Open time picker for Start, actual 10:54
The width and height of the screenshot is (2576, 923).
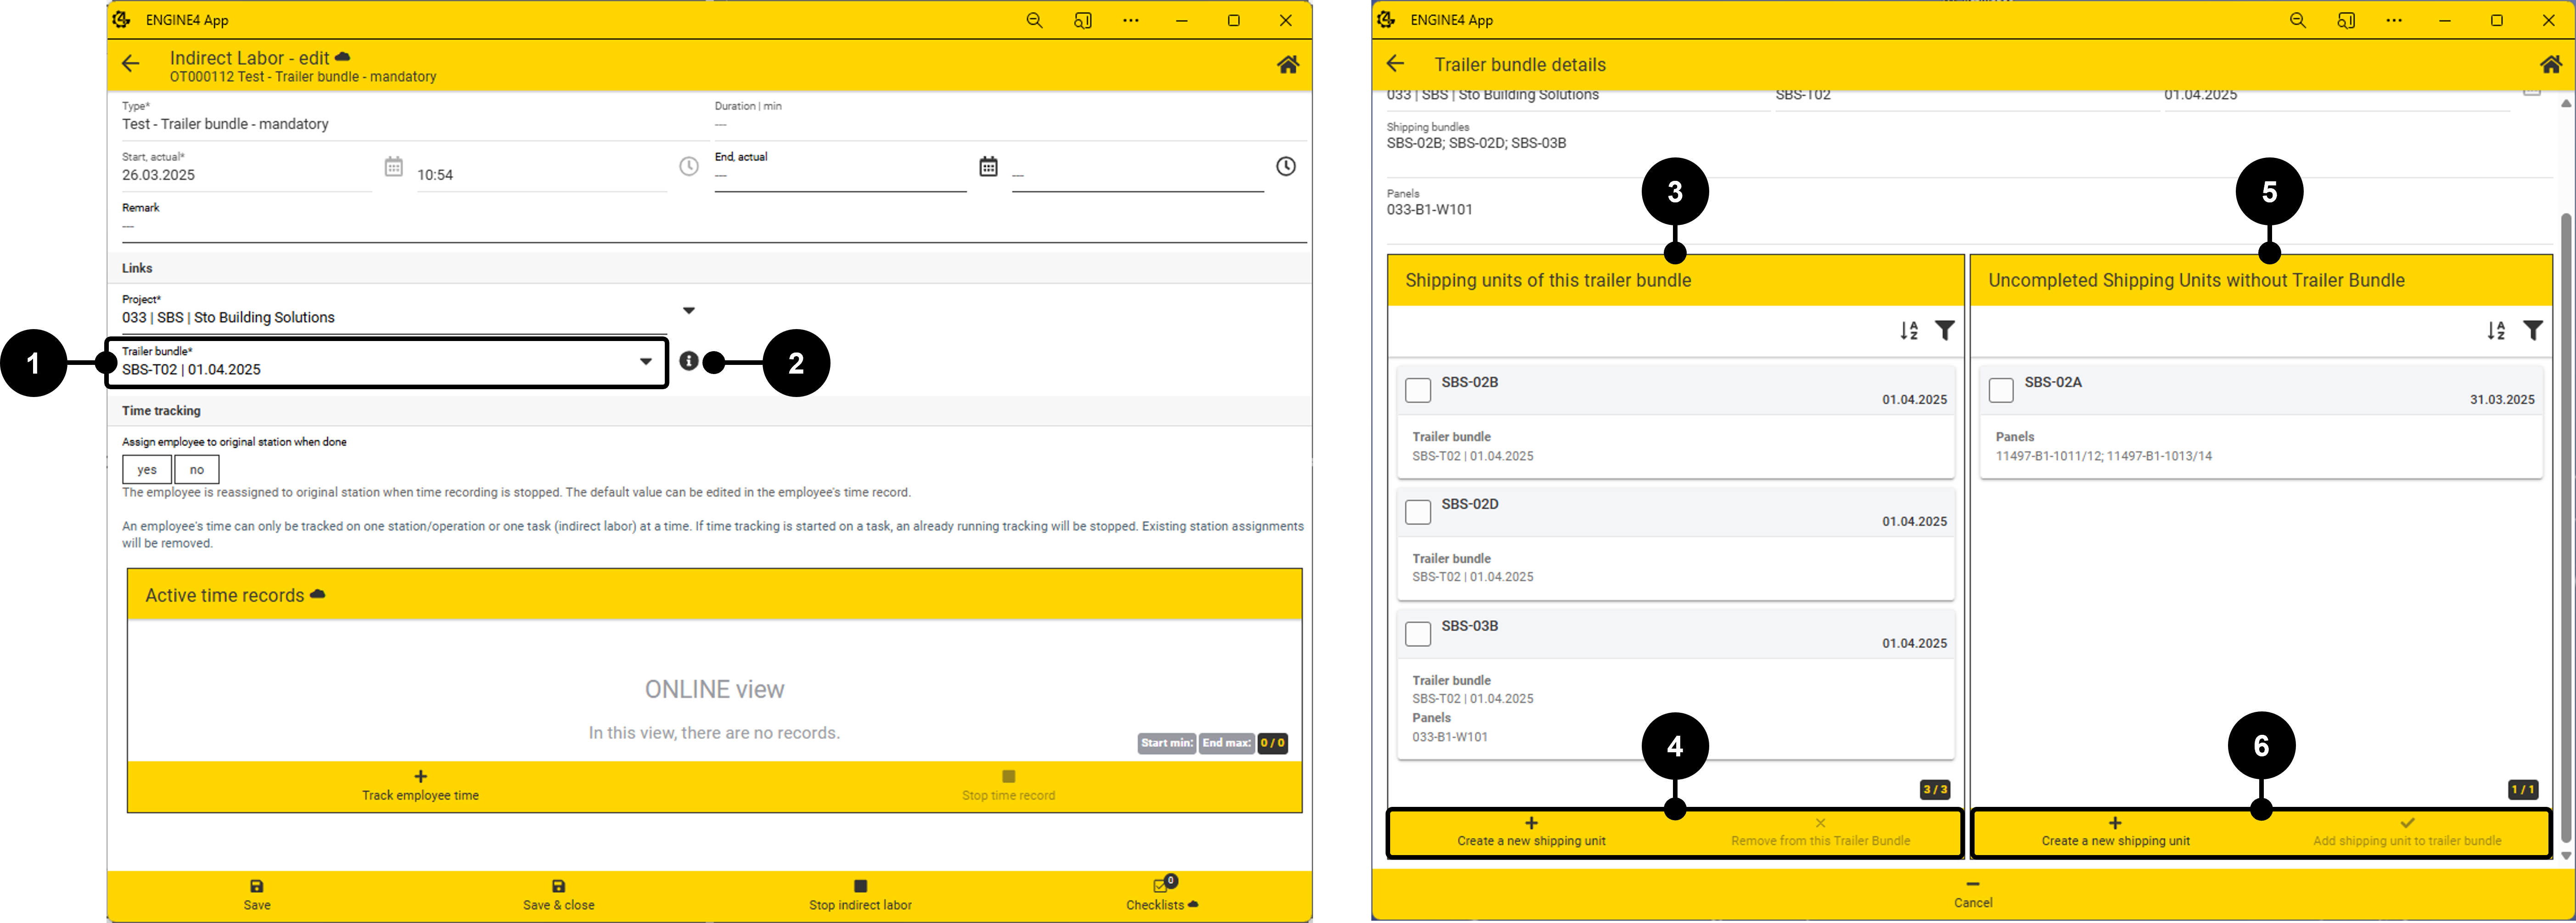(x=689, y=167)
